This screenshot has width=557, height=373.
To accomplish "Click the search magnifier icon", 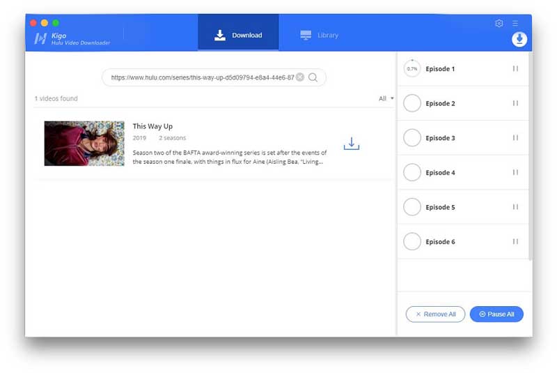I will click(x=313, y=77).
